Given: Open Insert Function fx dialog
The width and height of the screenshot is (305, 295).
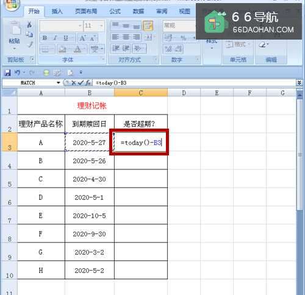Looking at the screenshot, I should pyautogui.click(x=88, y=83).
